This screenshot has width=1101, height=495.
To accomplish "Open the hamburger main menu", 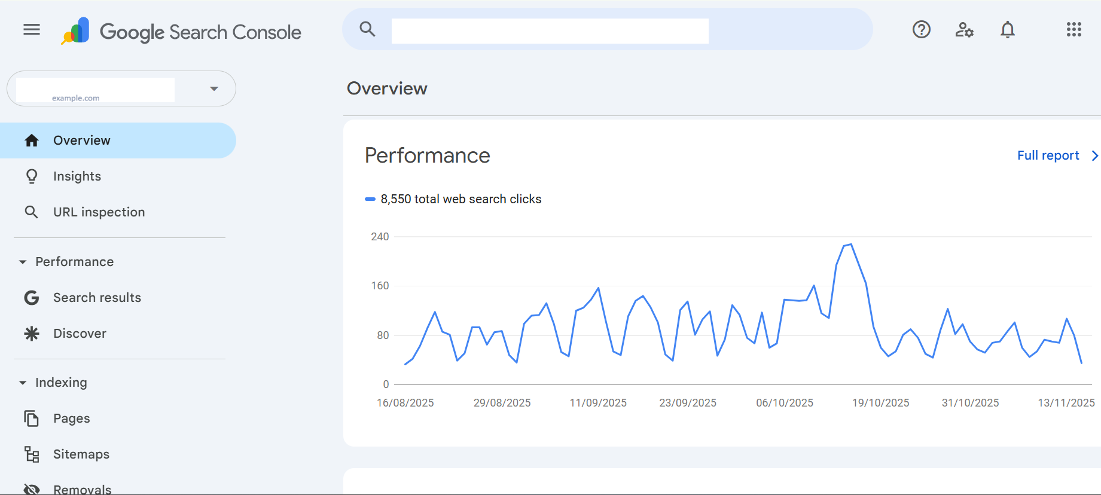I will click(32, 29).
